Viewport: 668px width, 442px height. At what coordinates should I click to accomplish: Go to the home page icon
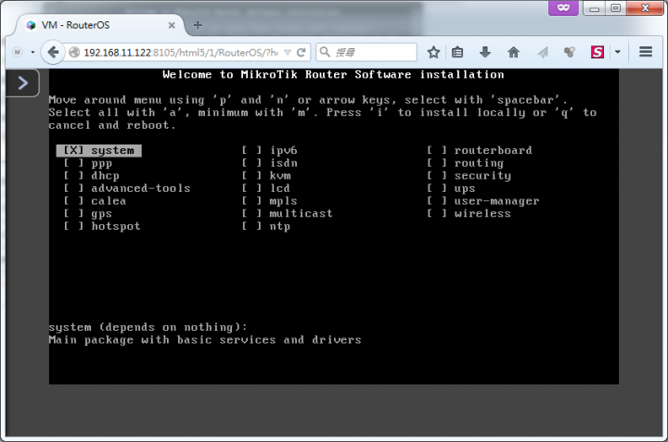[513, 52]
